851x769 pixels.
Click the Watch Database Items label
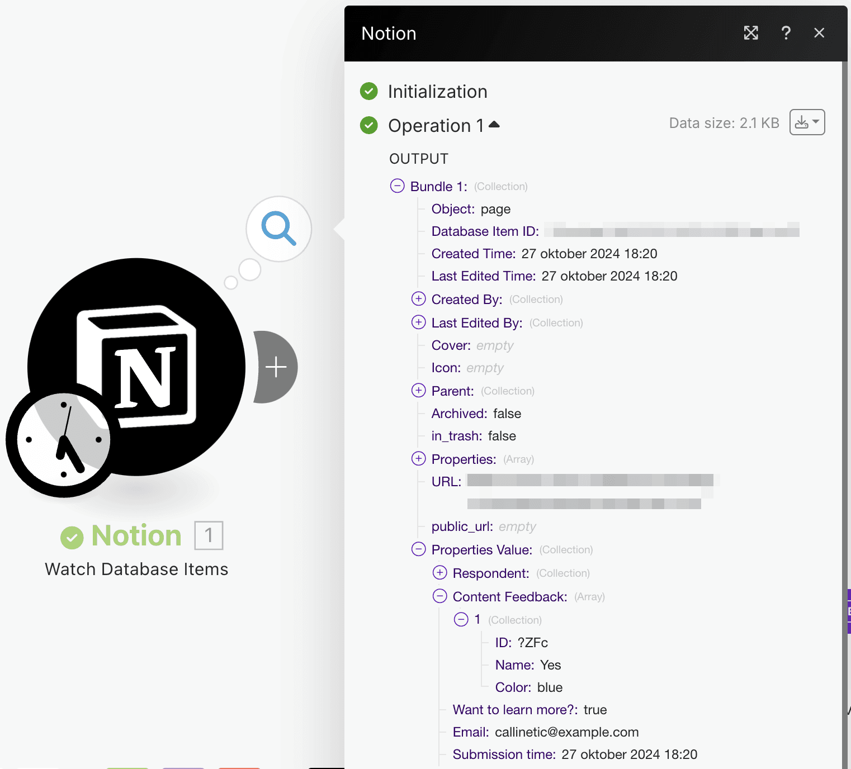[136, 569]
